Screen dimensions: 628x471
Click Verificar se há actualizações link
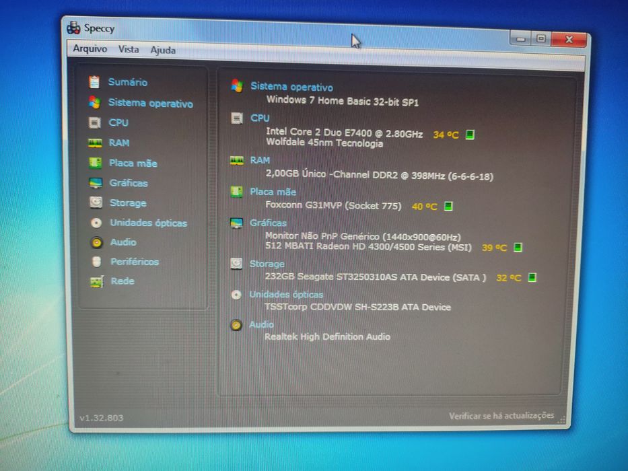point(501,416)
